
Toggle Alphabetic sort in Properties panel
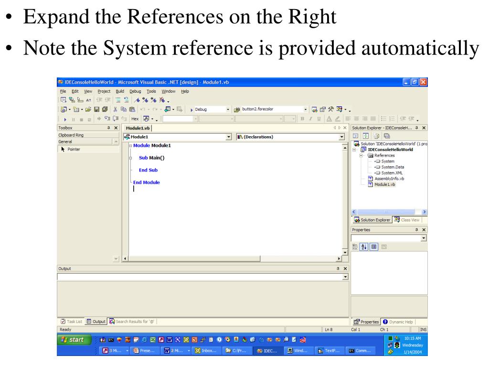coord(364,247)
